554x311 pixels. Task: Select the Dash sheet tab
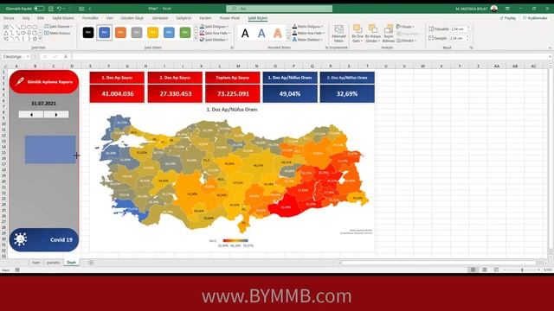[x=71, y=263]
